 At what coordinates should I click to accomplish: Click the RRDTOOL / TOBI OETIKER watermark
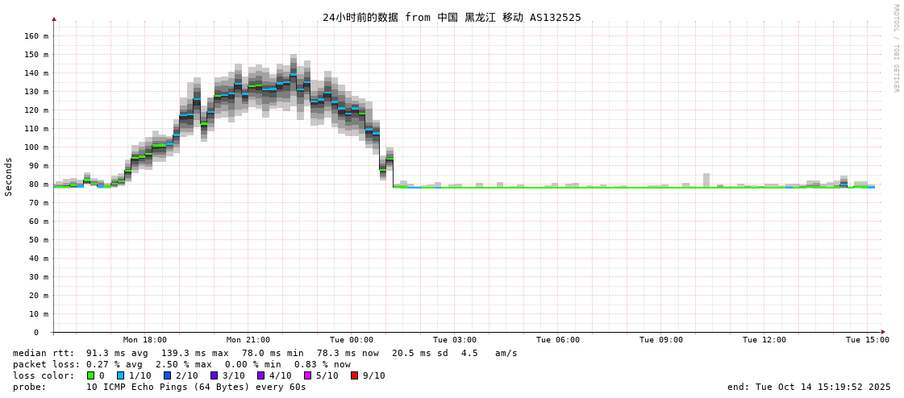[x=895, y=48]
